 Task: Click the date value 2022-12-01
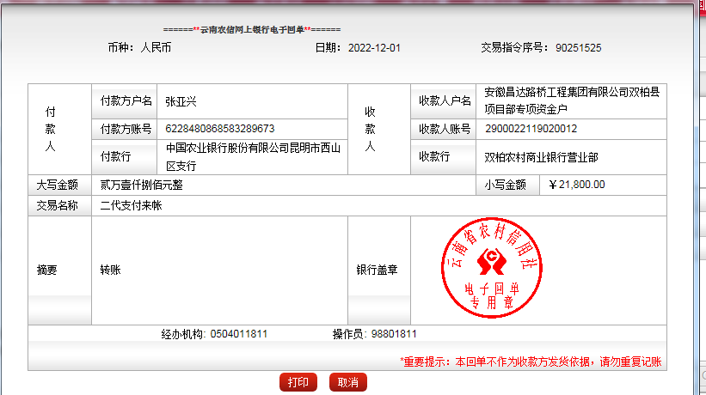pyautogui.click(x=374, y=48)
